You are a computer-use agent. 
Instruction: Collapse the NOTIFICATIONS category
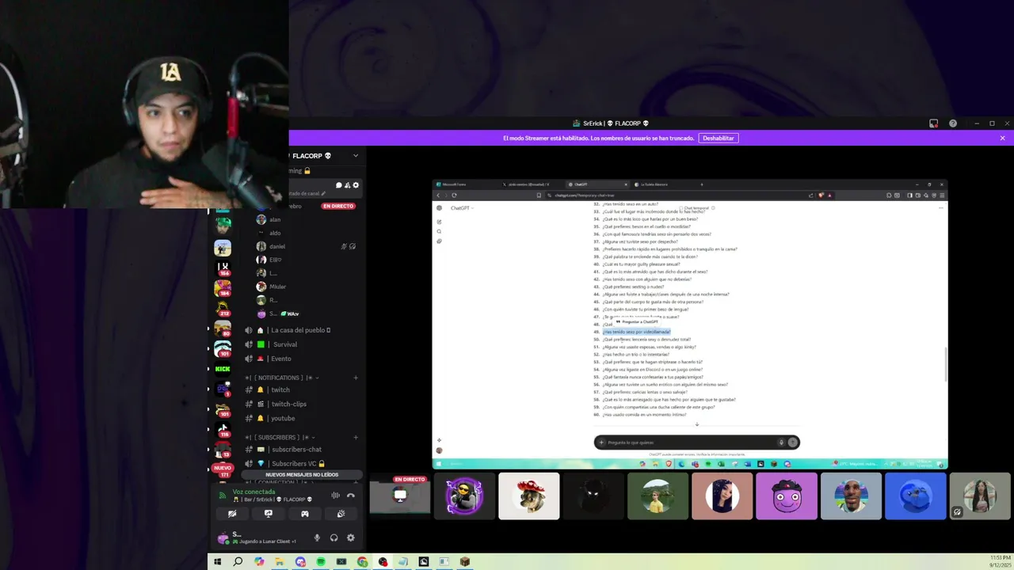tap(284, 378)
